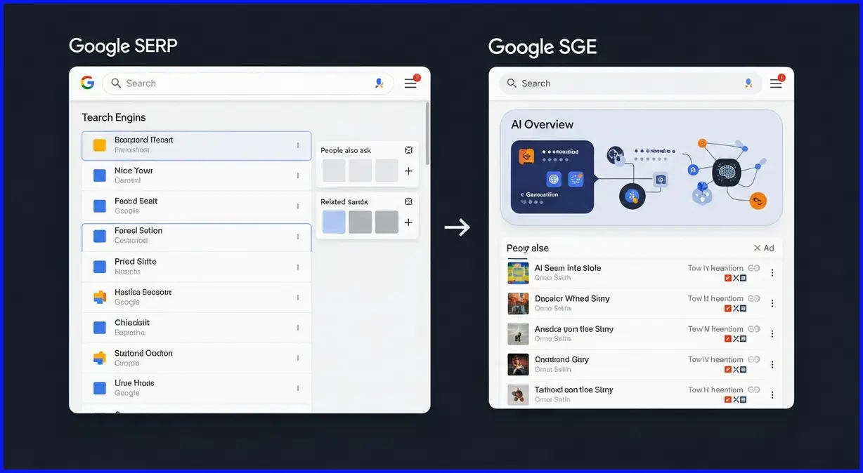The image size is (863, 473).
Task: Click the Nice Yowr title text
Action: coord(134,171)
